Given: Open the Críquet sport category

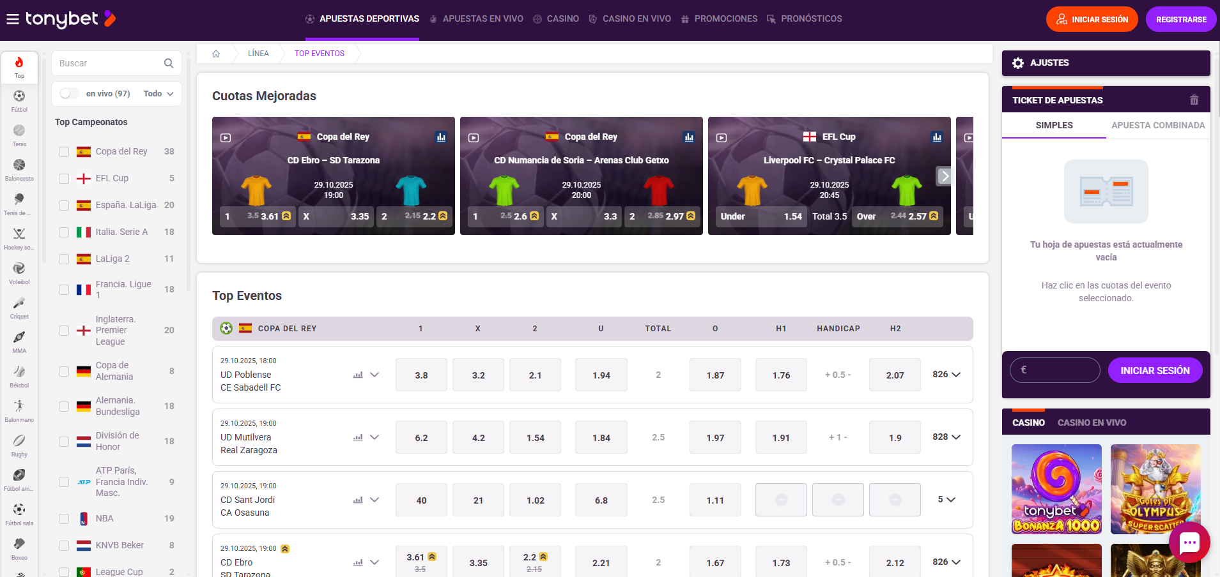Looking at the screenshot, I should (19, 308).
